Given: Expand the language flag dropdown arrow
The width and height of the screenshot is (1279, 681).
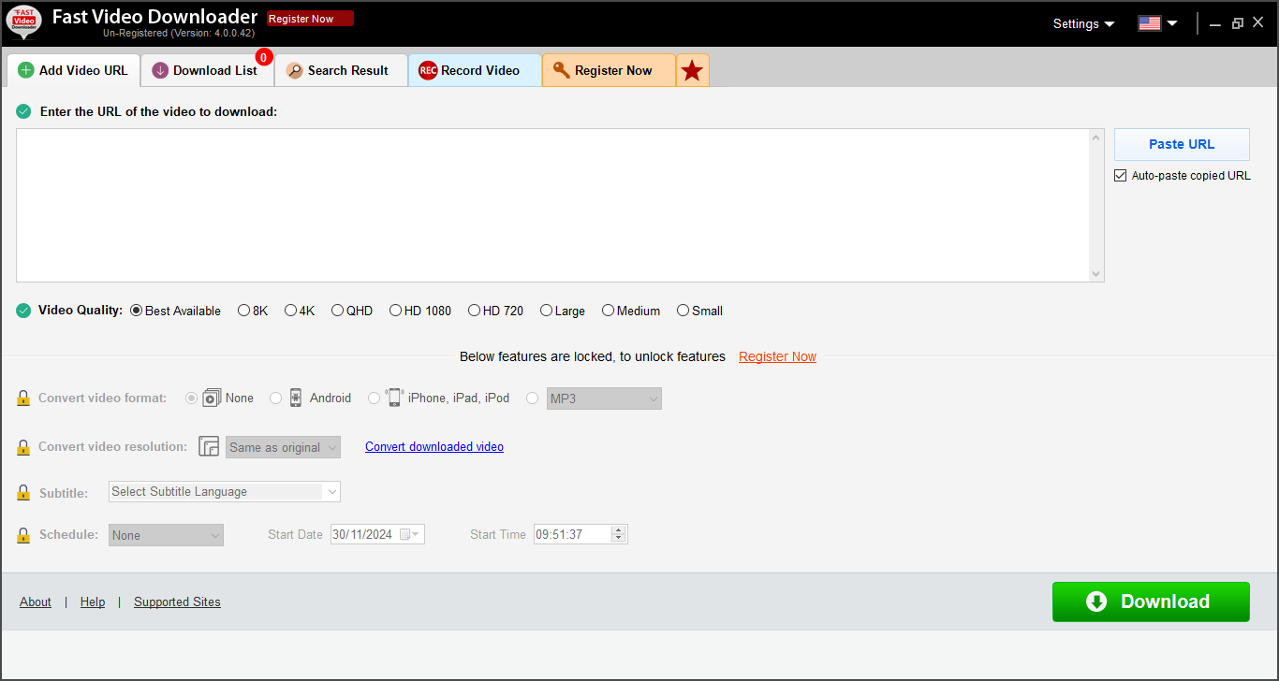Looking at the screenshot, I should tap(1172, 24).
